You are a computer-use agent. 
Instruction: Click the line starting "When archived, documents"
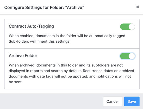tap(66, 65)
